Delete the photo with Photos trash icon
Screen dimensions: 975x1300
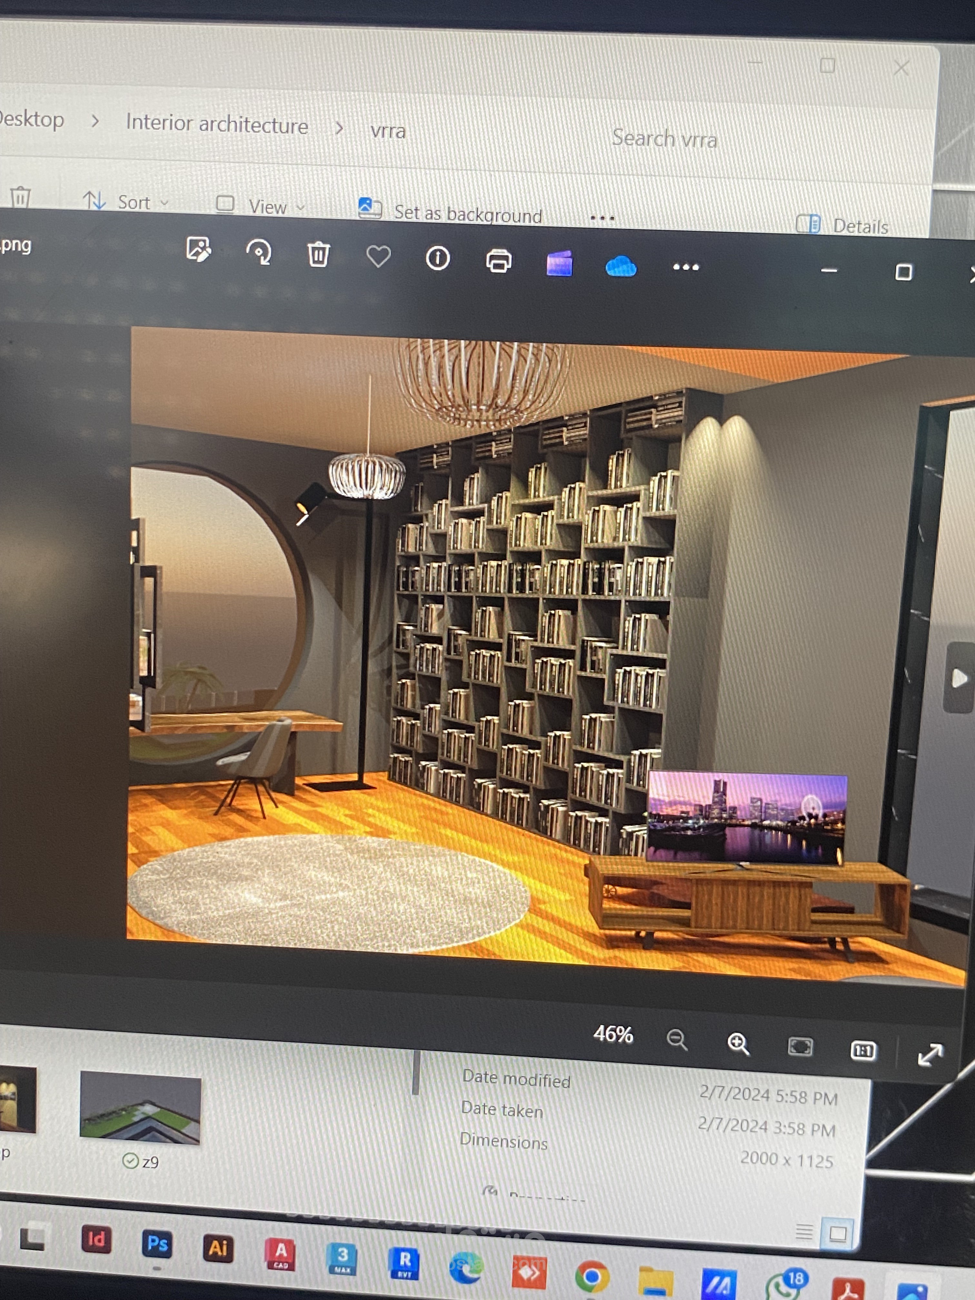(x=318, y=254)
